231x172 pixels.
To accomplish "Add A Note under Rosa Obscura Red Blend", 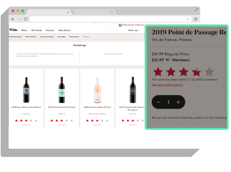I will (x=26, y=125).
